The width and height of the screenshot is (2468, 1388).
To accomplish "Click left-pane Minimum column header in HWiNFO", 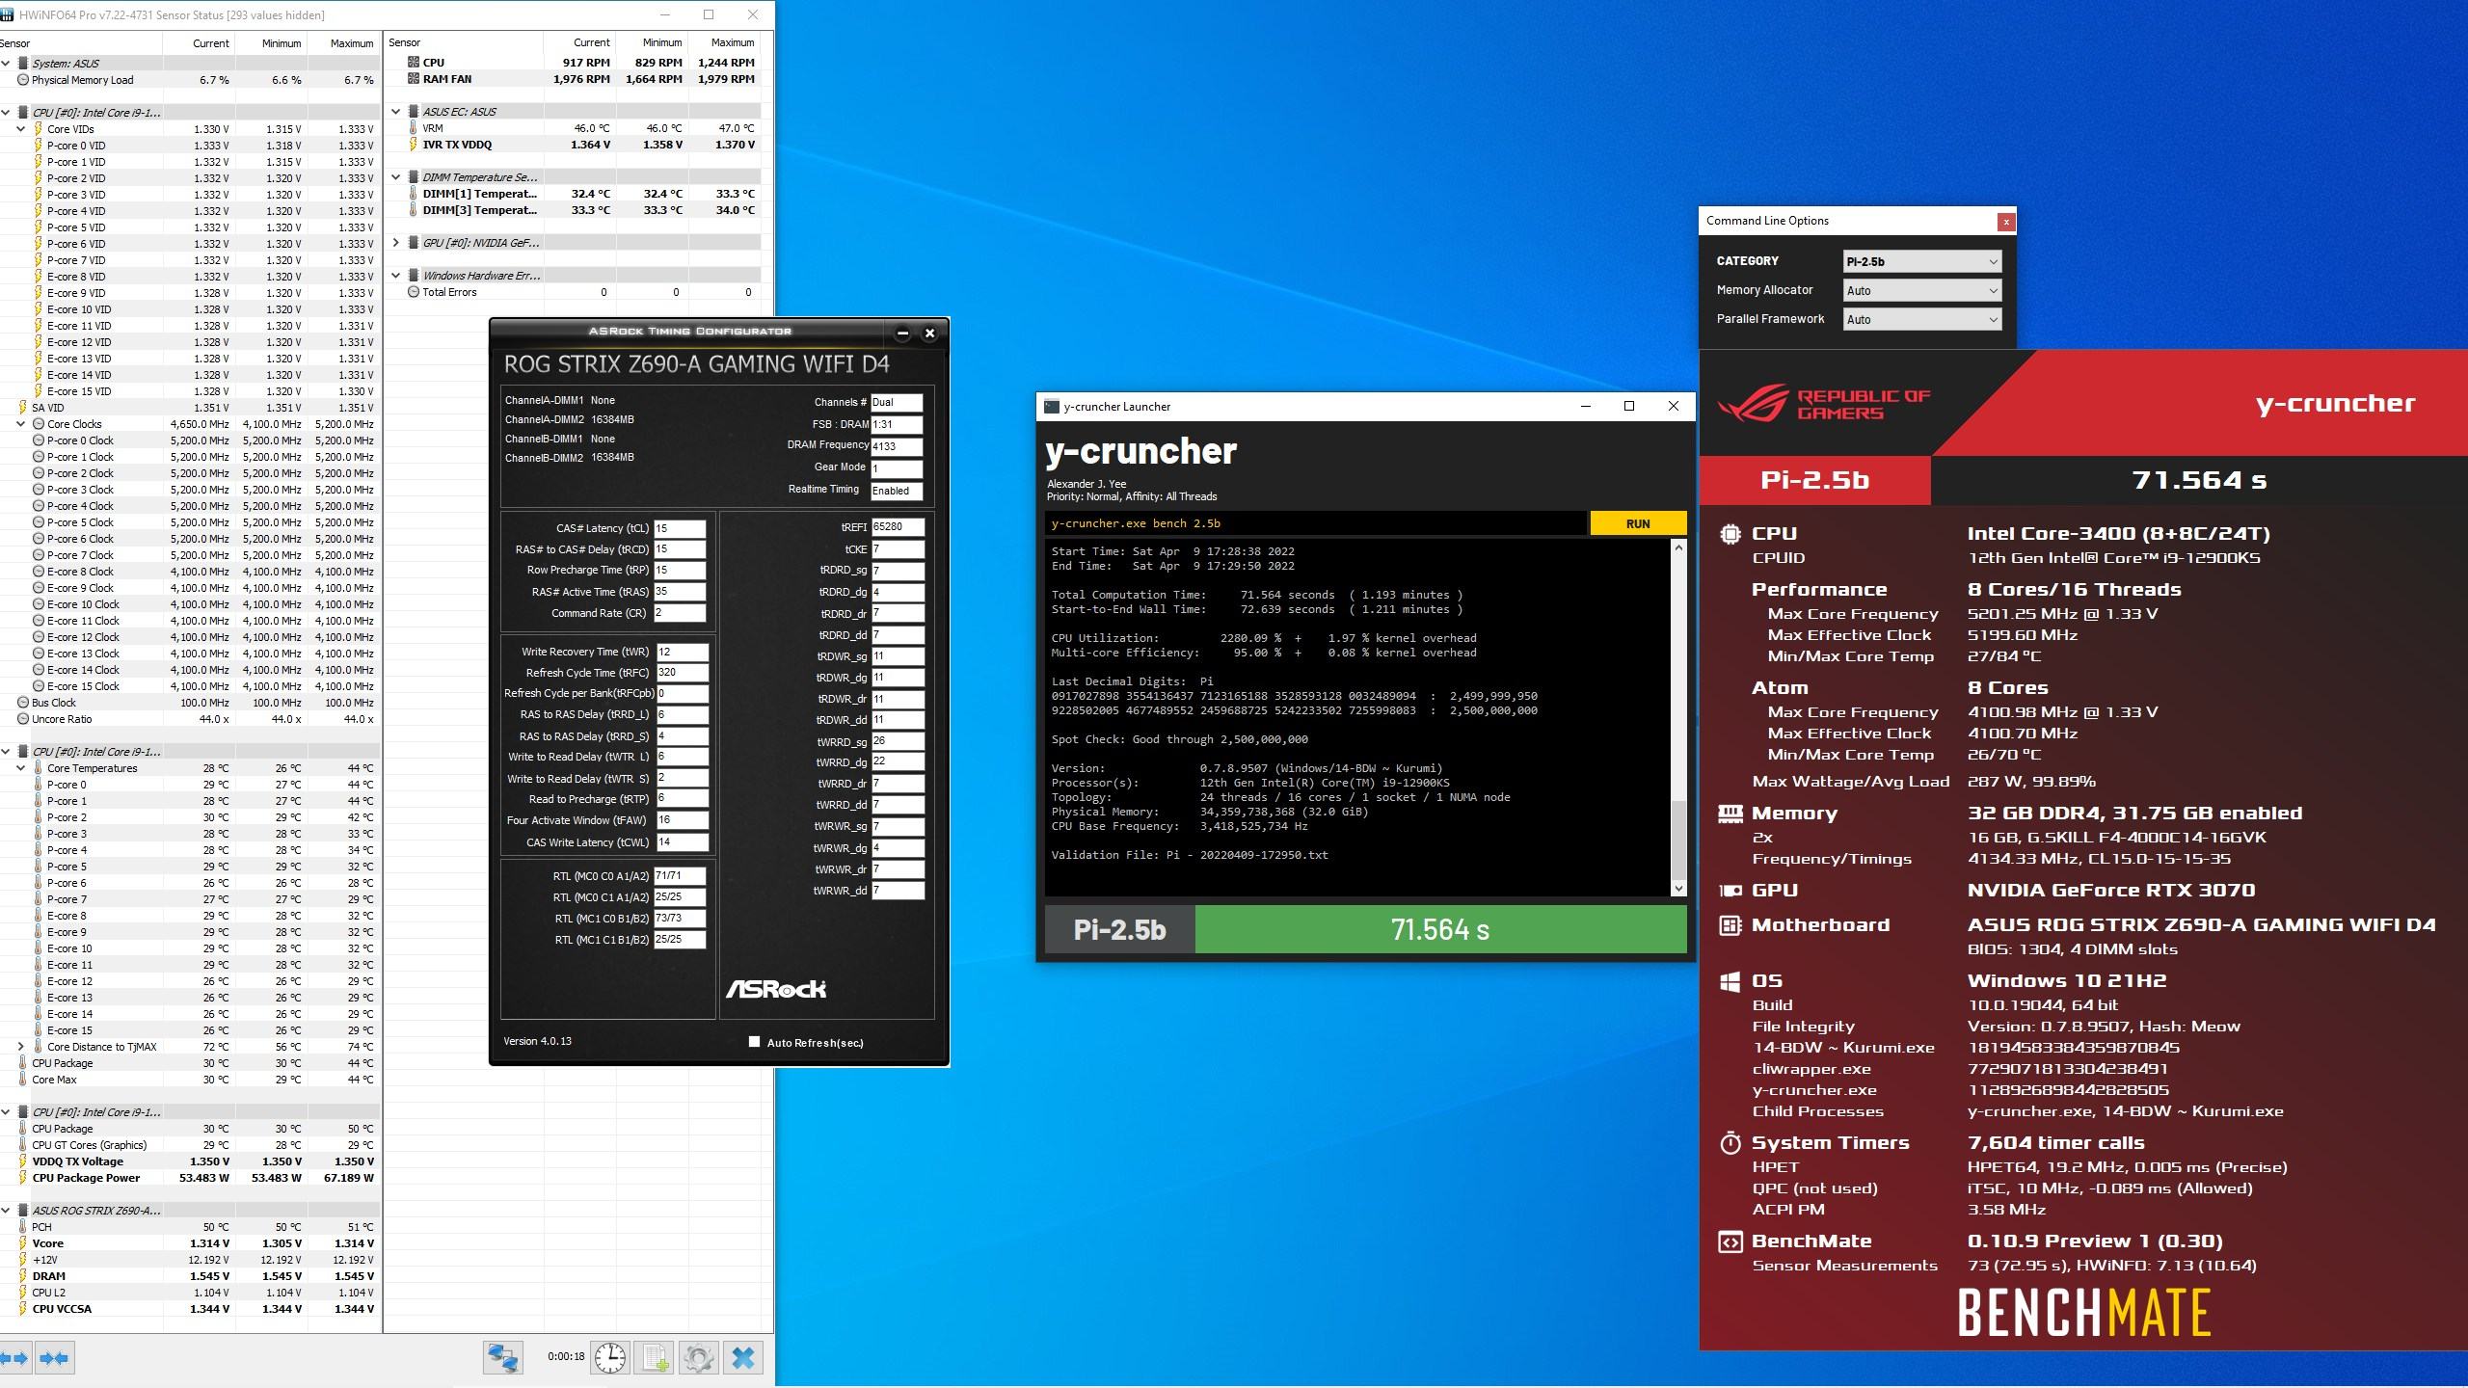I will pyautogui.click(x=272, y=43).
